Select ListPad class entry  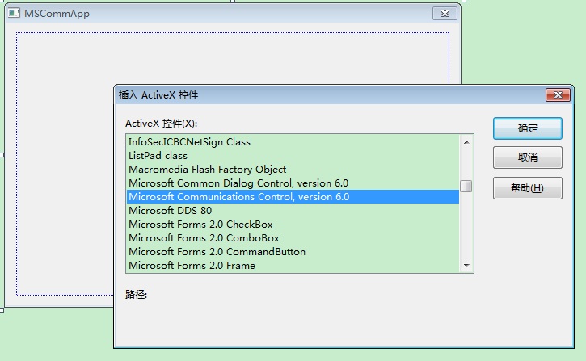pyautogui.click(x=293, y=156)
